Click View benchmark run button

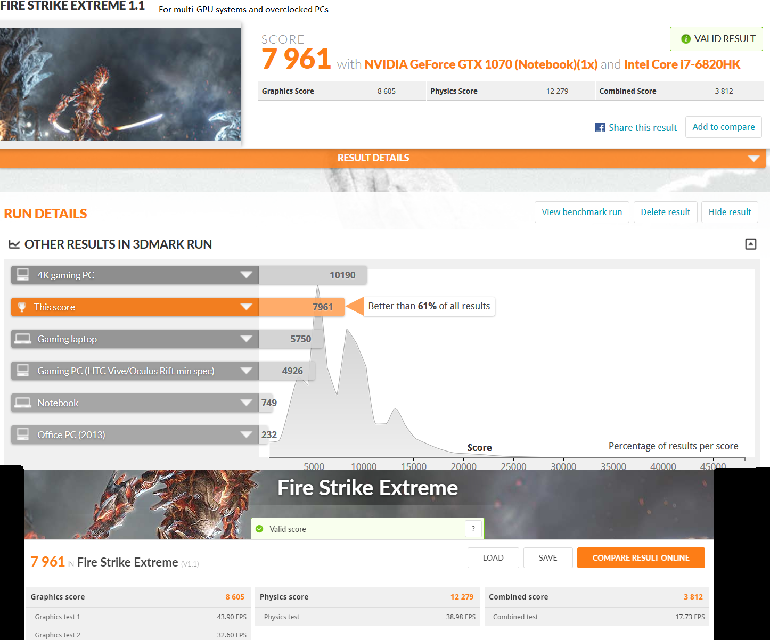point(582,212)
